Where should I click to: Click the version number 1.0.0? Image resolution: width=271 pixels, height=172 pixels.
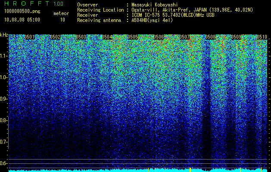(x=59, y=4)
